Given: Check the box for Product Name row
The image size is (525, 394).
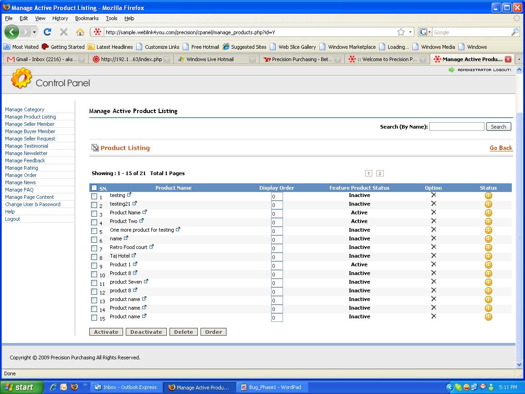Looking at the screenshot, I should tap(94, 214).
